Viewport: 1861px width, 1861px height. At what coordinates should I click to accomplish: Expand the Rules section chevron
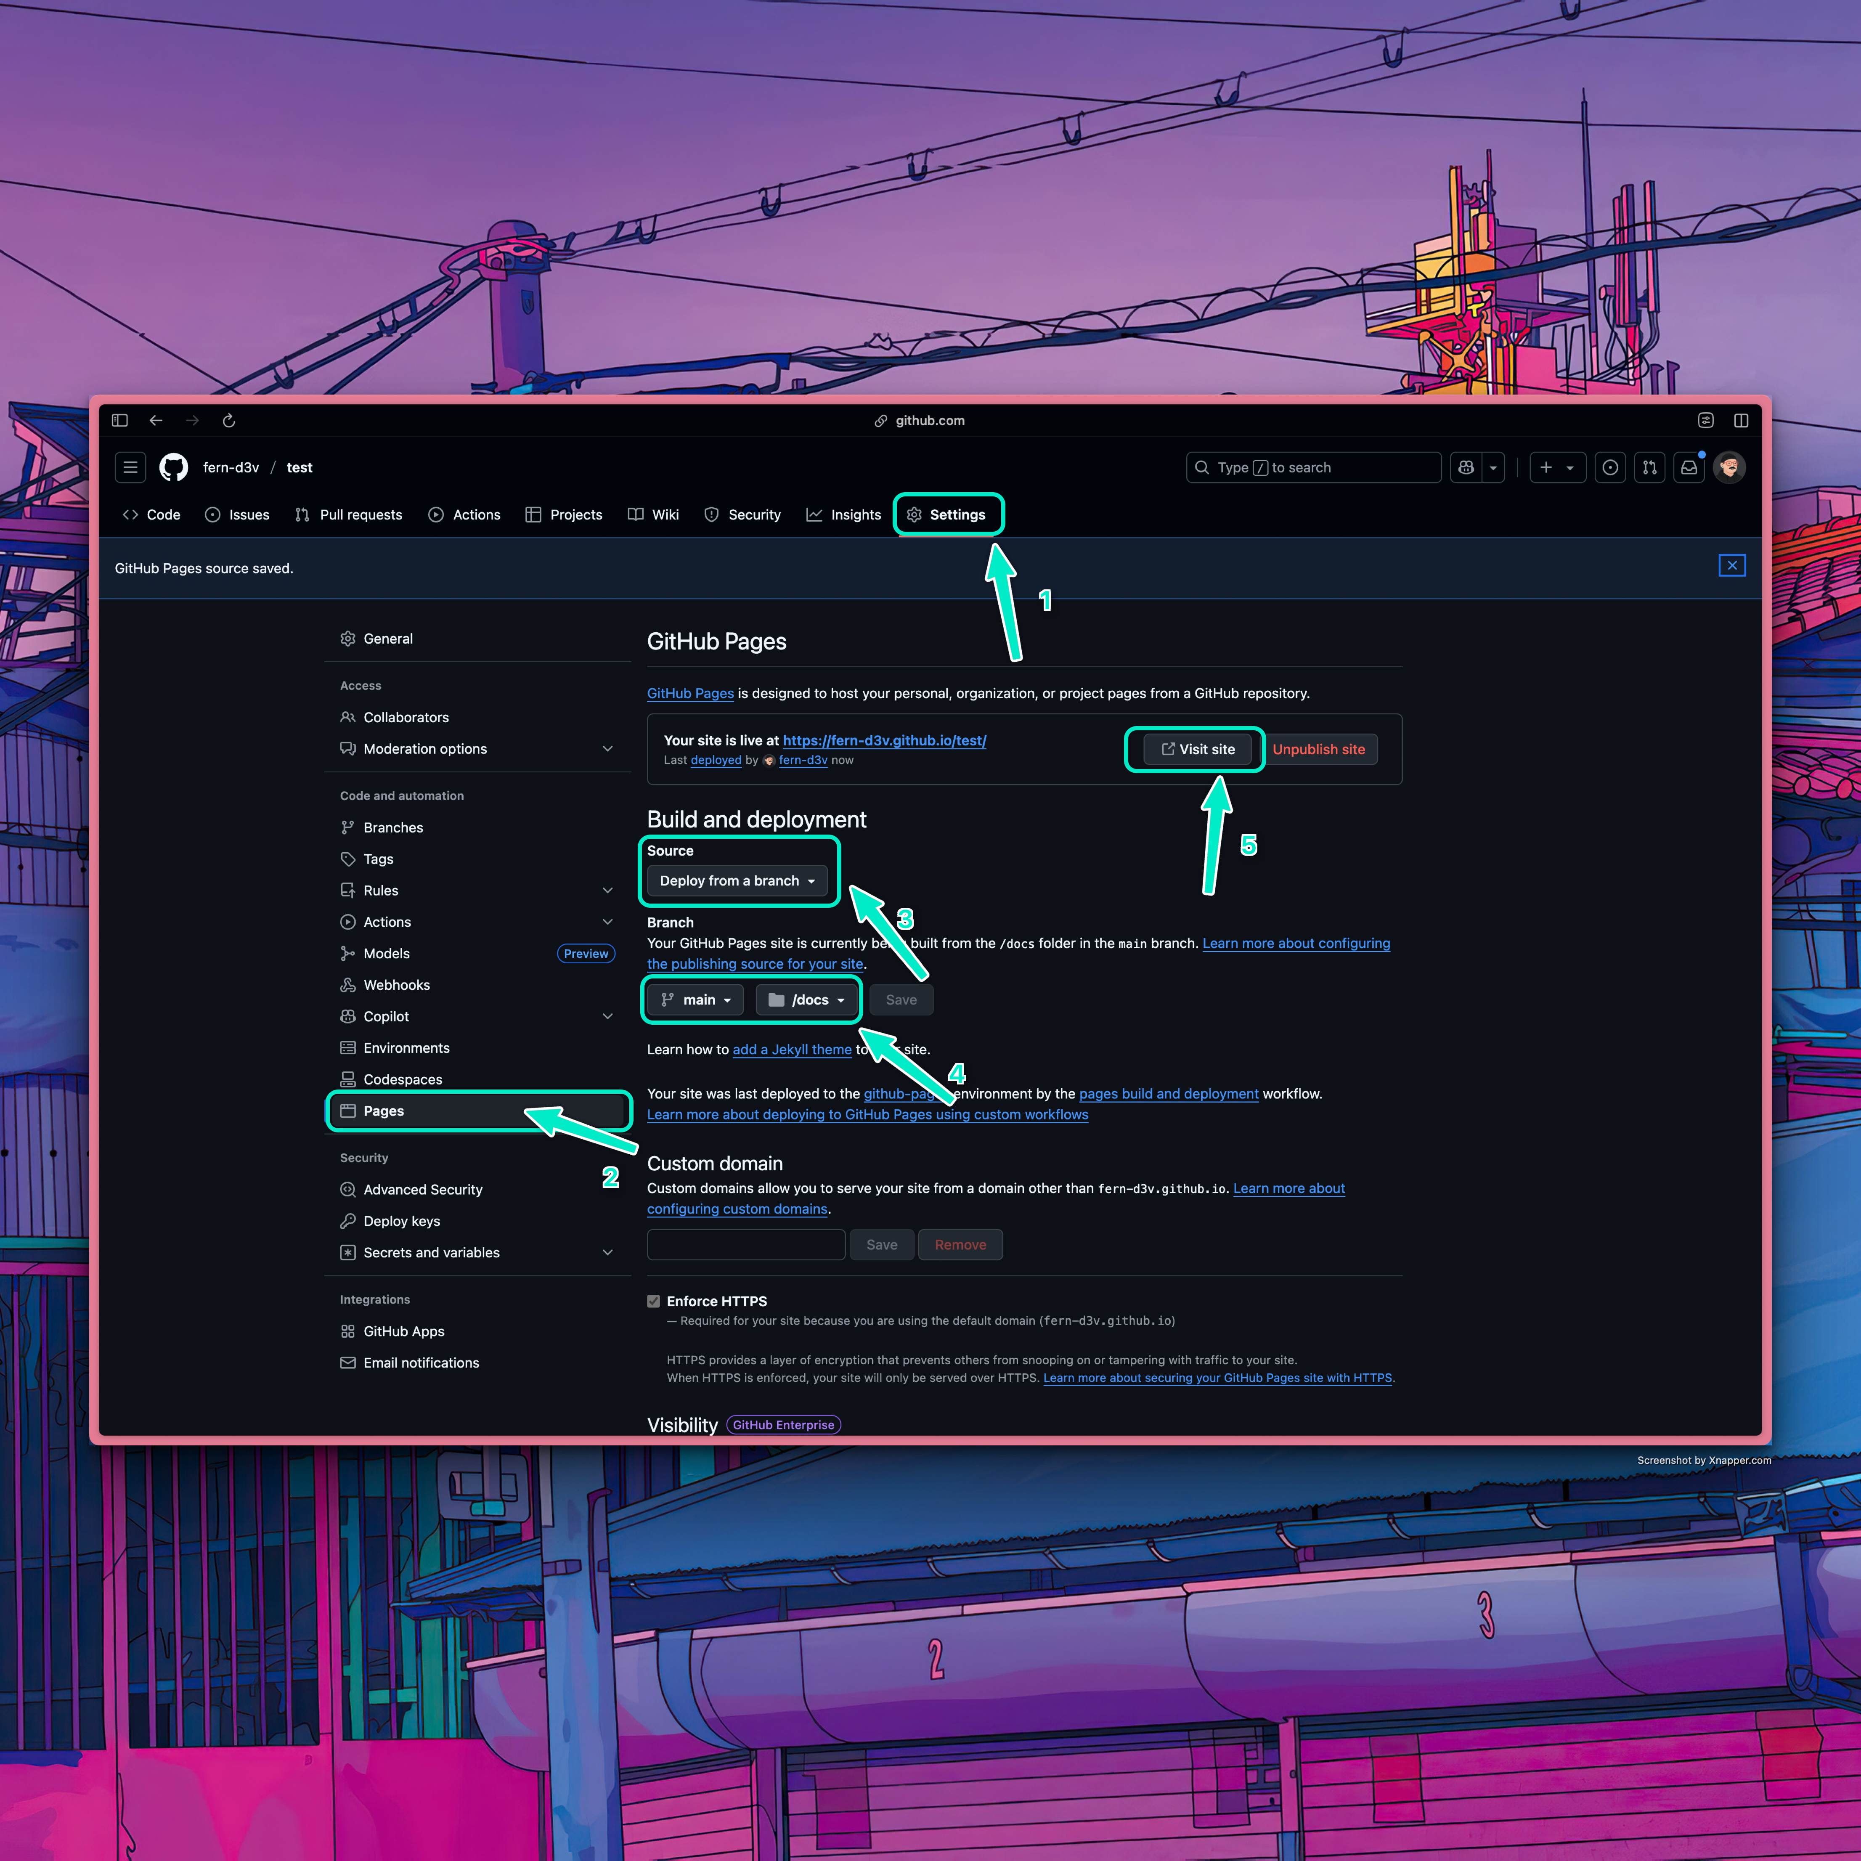click(608, 890)
